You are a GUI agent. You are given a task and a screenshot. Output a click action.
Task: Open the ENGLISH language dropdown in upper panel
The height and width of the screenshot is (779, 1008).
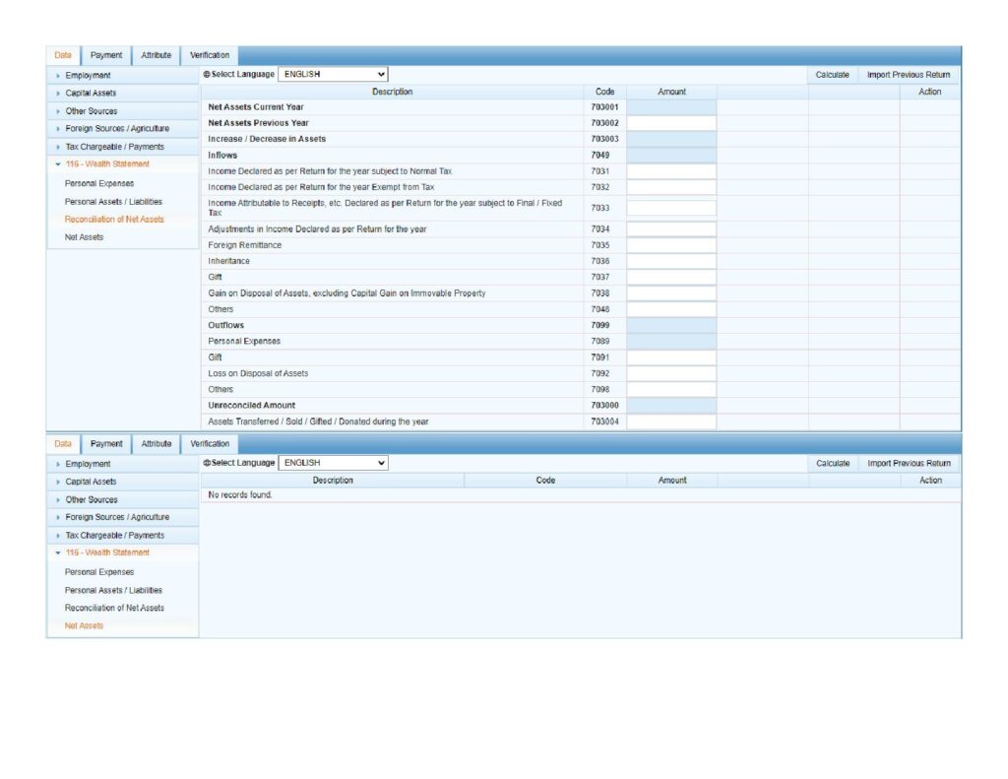334,74
